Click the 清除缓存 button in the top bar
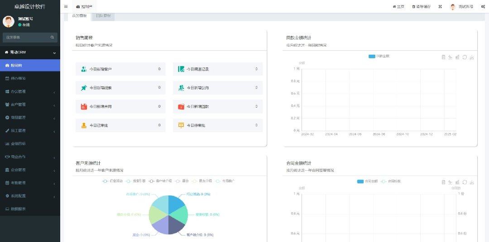This screenshot has height=242, width=489. click(x=421, y=7)
